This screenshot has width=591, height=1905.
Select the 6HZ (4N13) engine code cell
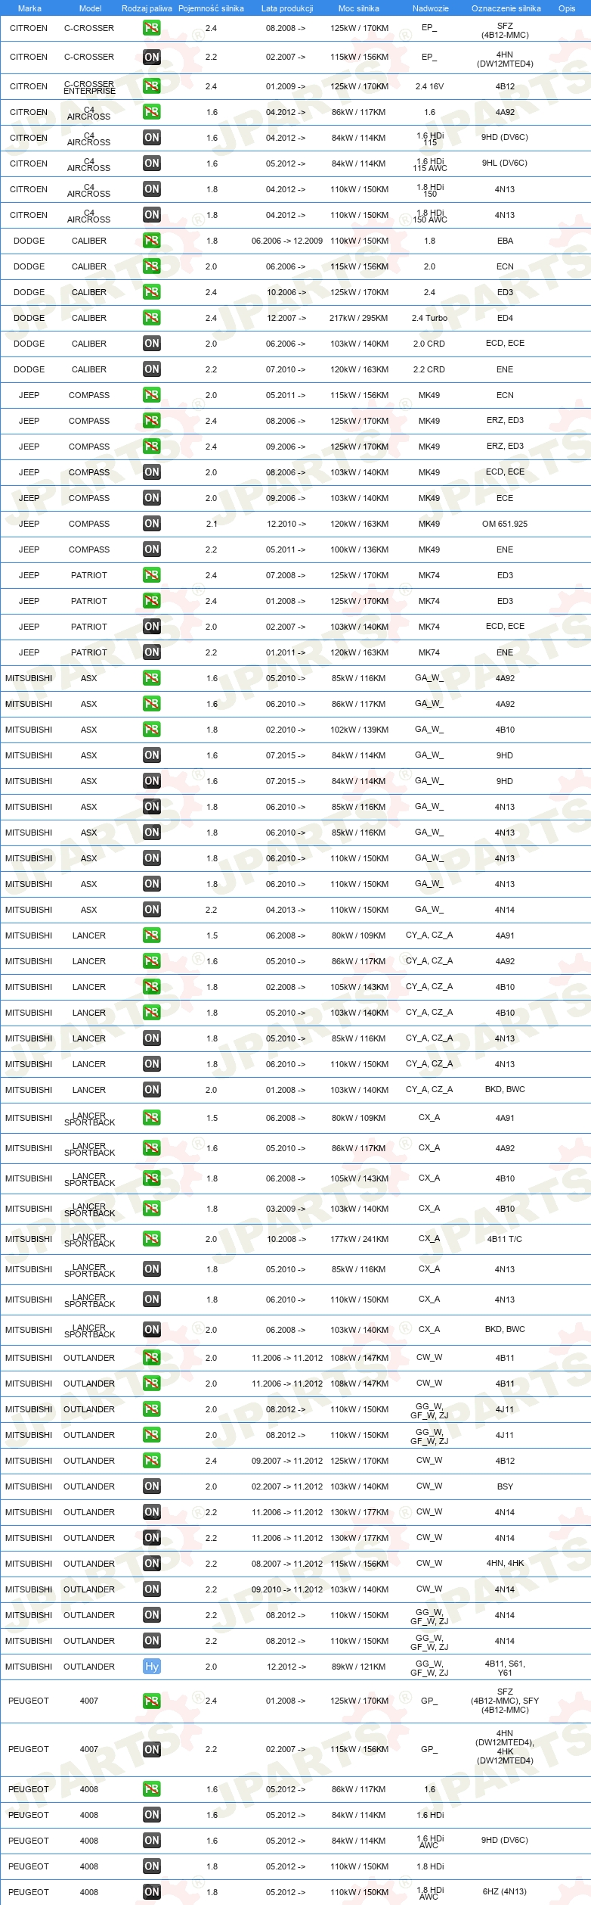tap(505, 1891)
